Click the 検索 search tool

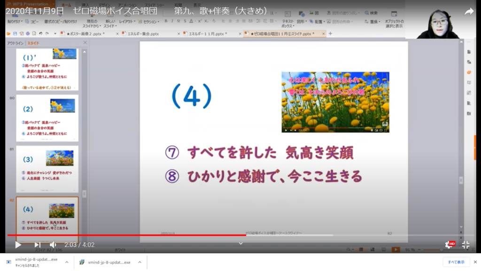point(371,13)
